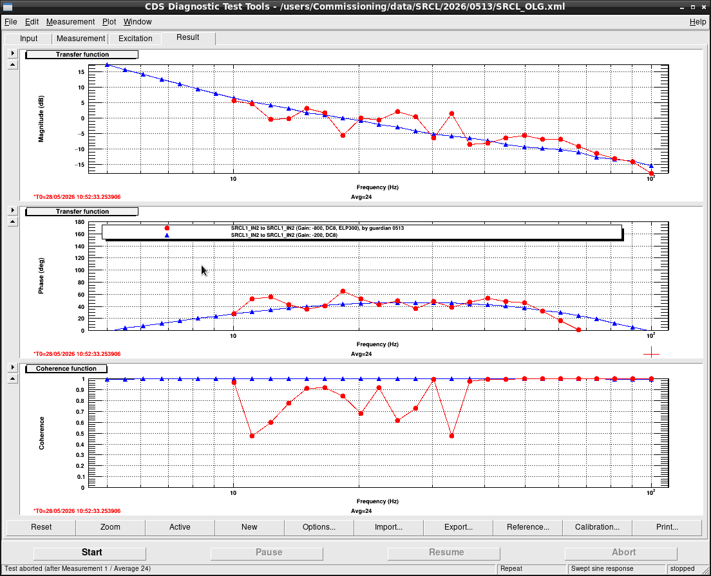Click the window menu icon in the title bar
The height and width of the screenshot is (576, 711).
[7, 7]
